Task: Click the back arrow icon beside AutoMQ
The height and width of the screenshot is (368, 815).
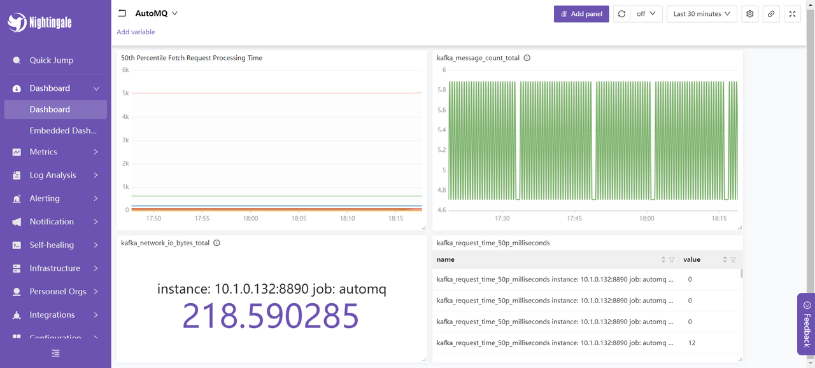Action: pyautogui.click(x=122, y=13)
